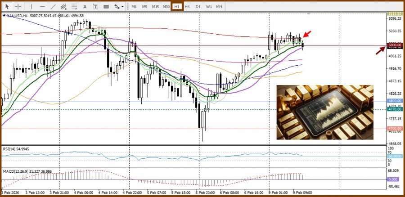Click the XAUUSD,H1 chart title arrow
This screenshot has width=405, height=197.
coord(4,16)
